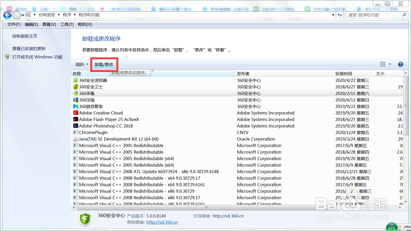Select the ChromePlugin icon
The height and width of the screenshot is (231, 411).
[76, 132]
